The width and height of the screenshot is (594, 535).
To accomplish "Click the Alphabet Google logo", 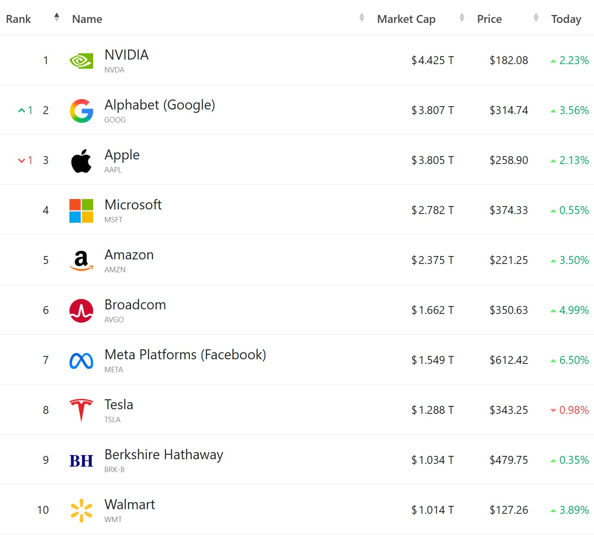I will [x=81, y=111].
